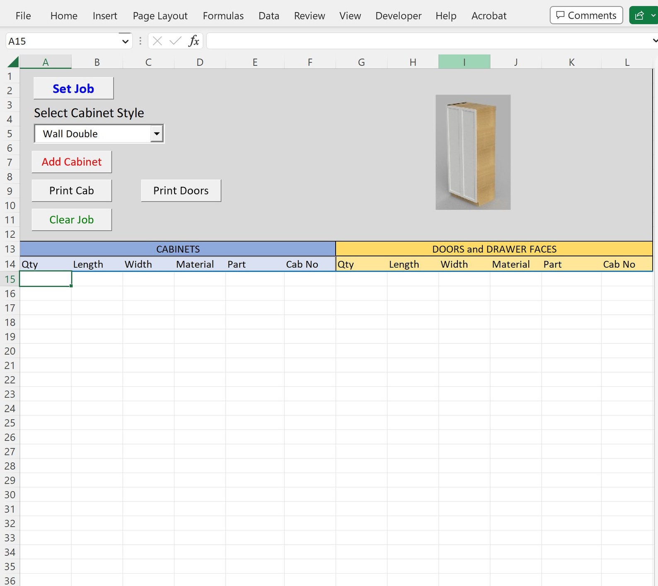658x586 pixels.
Task: Click the Qty cell under CABINETS
Action: 46,264
